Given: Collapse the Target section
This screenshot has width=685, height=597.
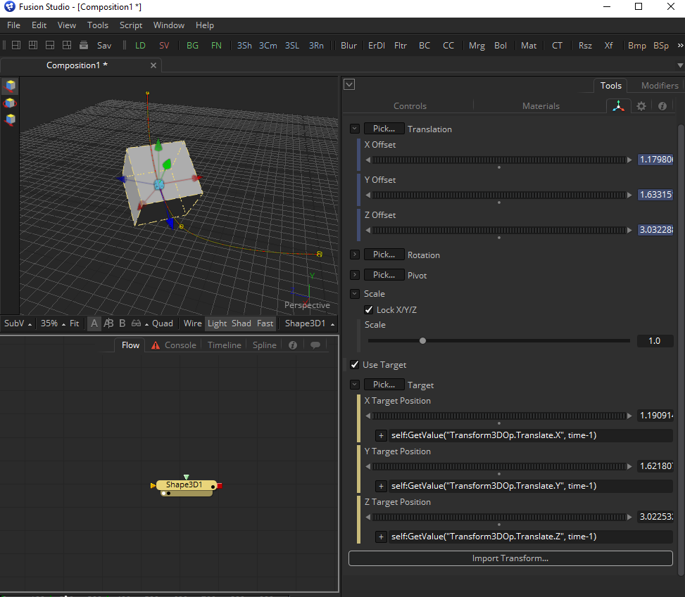Looking at the screenshot, I should (355, 385).
